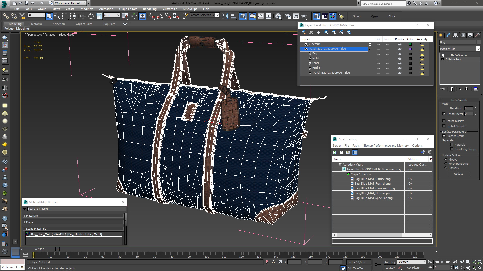The image size is (483, 271).
Task: Enable Separate by Smoothing Groups checkbox
Action: pos(452,149)
